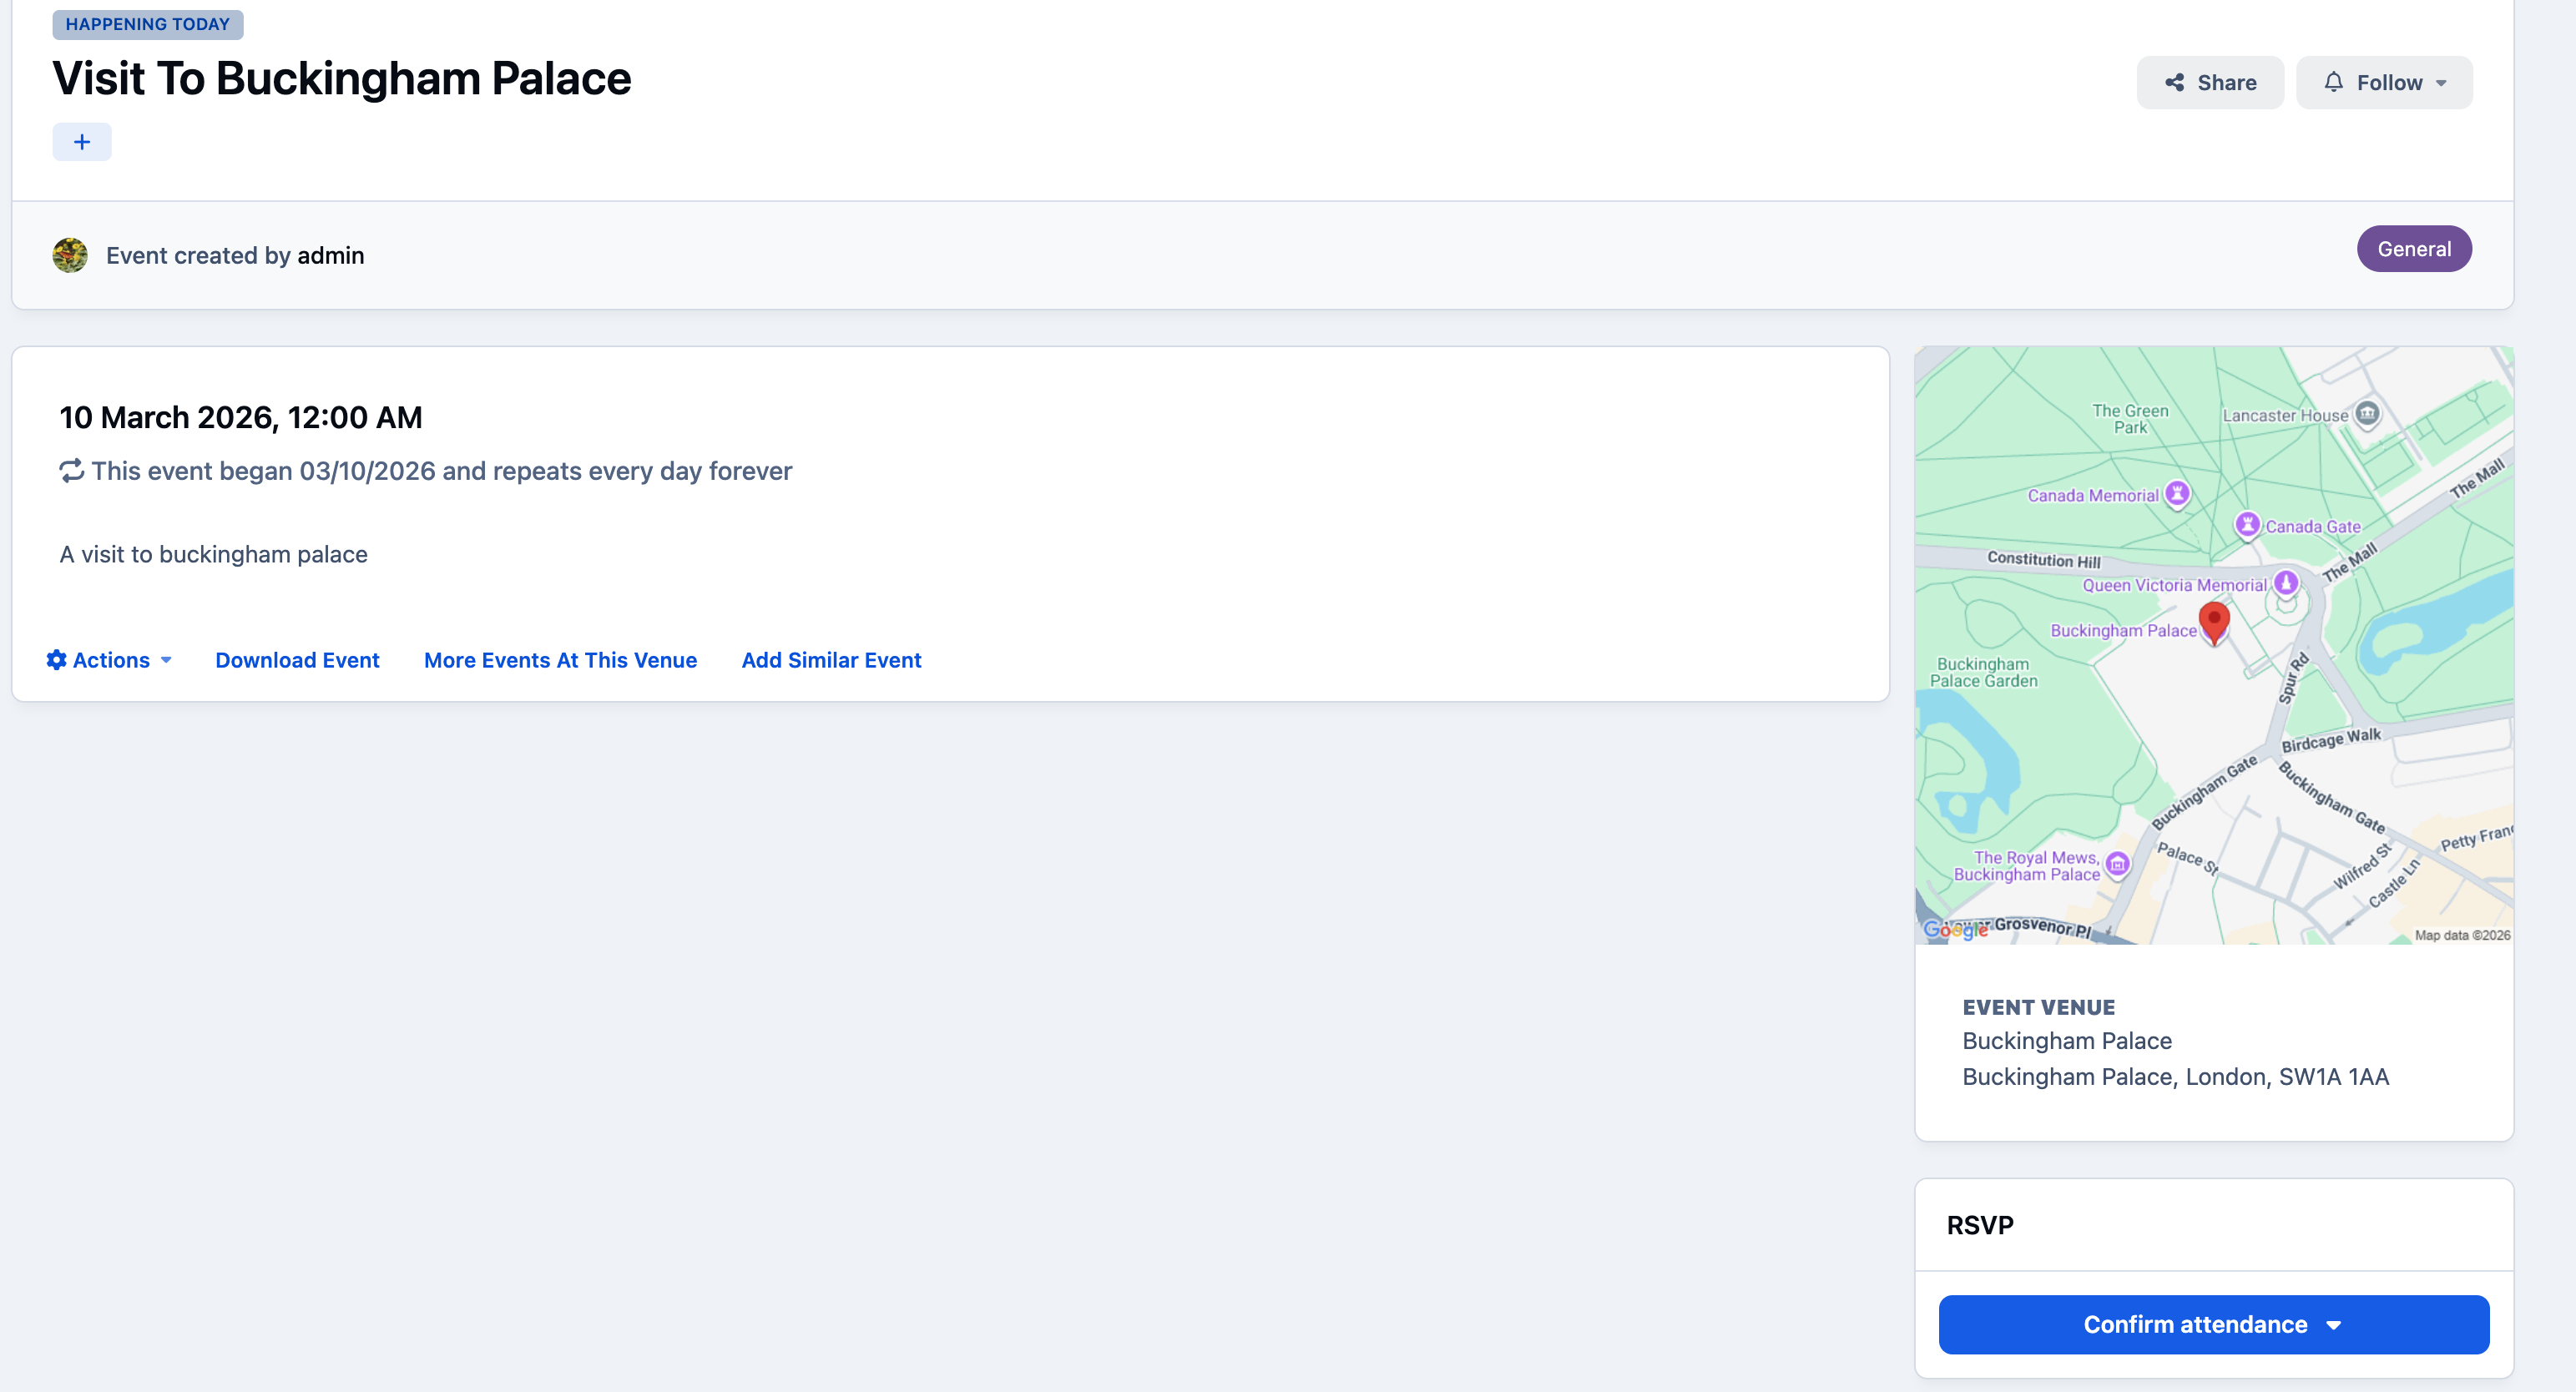Screen dimensions: 2576x1392
Task: Share this event via Share button
Action: coord(2210,83)
